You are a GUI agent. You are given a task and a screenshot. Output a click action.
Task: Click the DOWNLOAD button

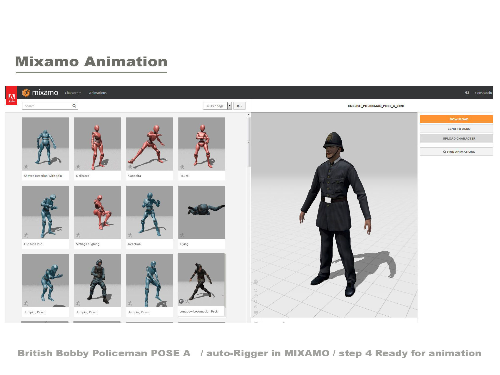[x=456, y=119]
